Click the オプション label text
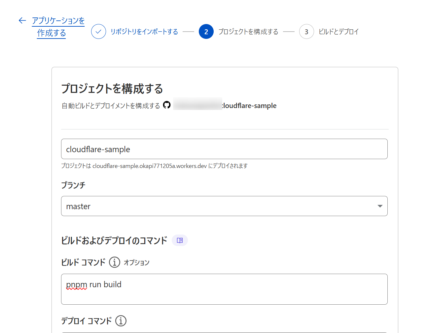Viewport: 427px width, 333px height. click(x=137, y=263)
